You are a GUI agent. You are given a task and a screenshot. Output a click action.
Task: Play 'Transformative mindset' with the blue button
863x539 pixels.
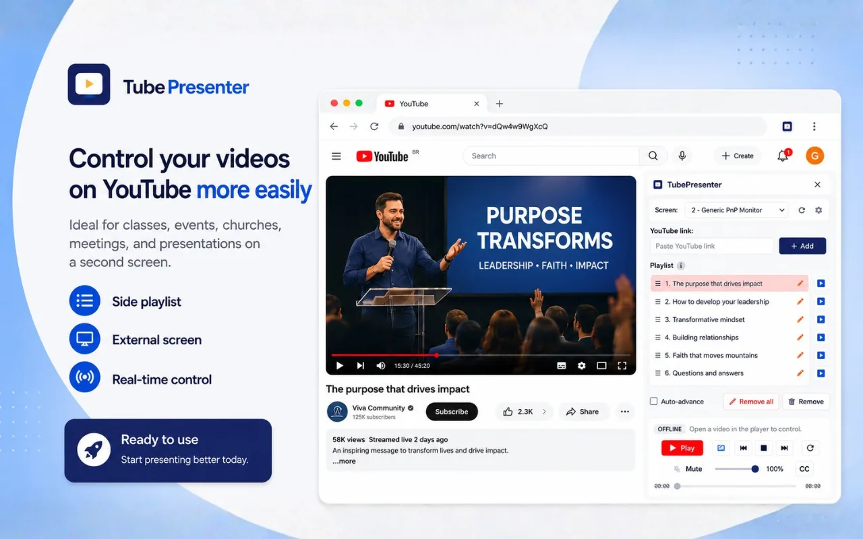[x=821, y=319]
